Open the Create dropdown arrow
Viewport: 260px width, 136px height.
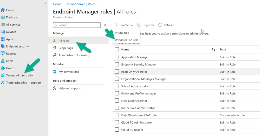pos(132,25)
